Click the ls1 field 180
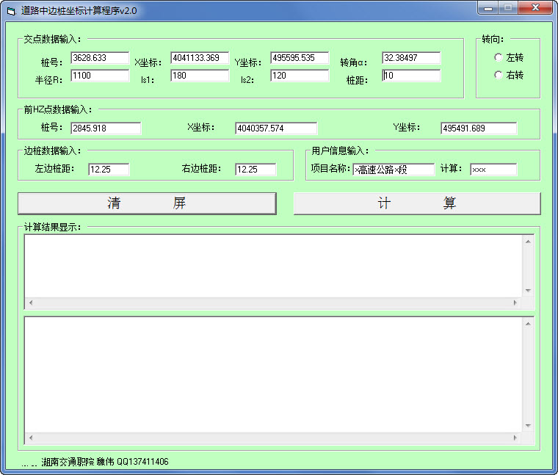Viewport: 558px width, 475px height. tap(200, 76)
